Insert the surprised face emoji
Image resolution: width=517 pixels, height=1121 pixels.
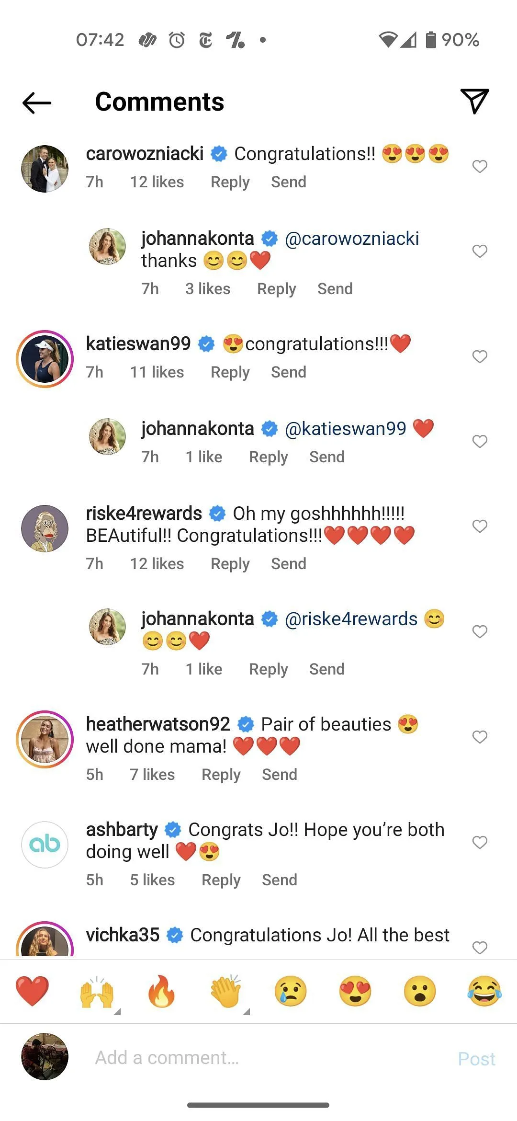(420, 991)
